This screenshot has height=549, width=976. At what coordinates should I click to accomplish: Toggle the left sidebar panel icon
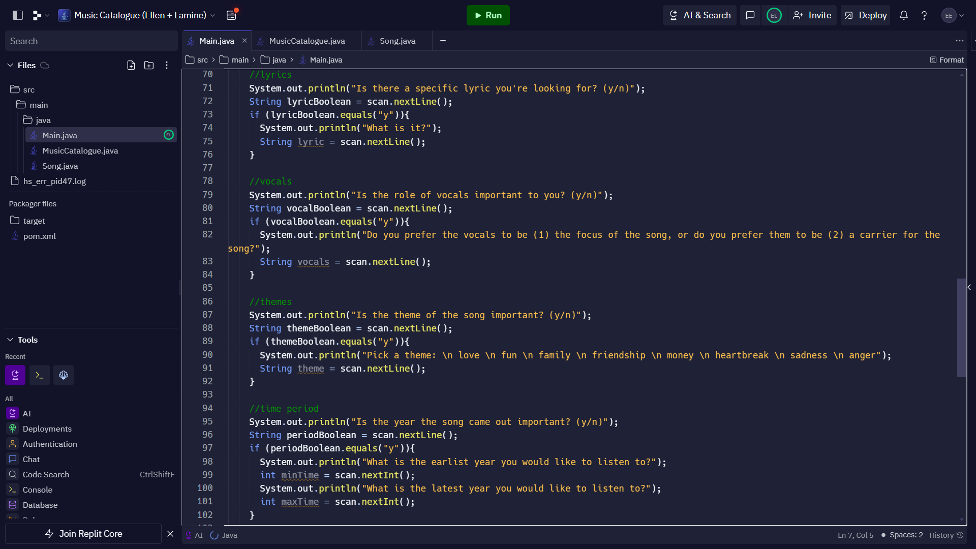tap(18, 15)
